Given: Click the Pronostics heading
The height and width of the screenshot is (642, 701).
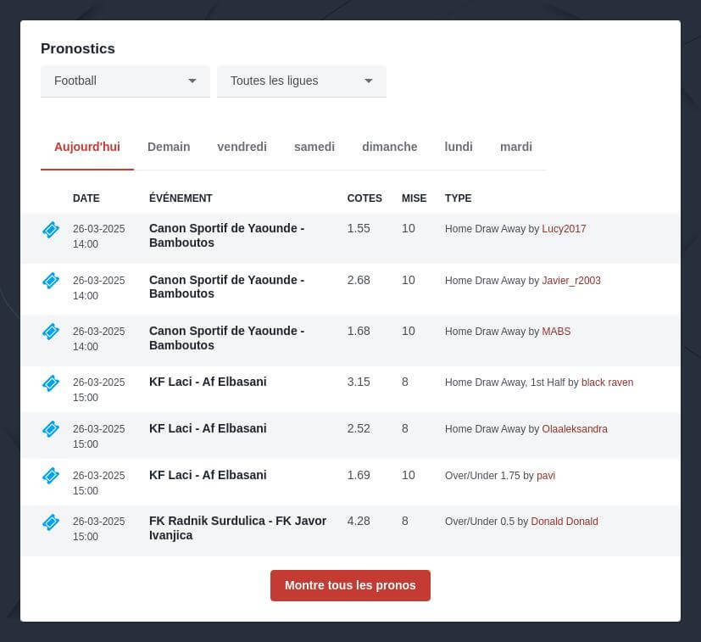Looking at the screenshot, I should point(78,48).
